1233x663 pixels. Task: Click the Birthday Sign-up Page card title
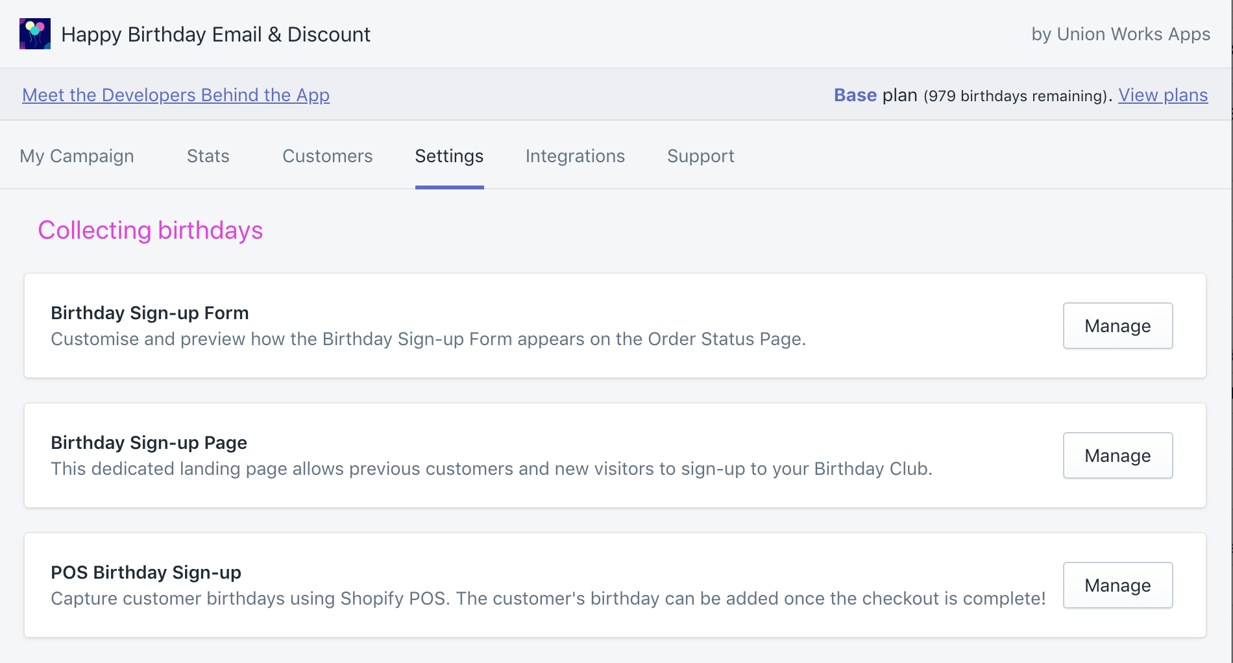[149, 442]
